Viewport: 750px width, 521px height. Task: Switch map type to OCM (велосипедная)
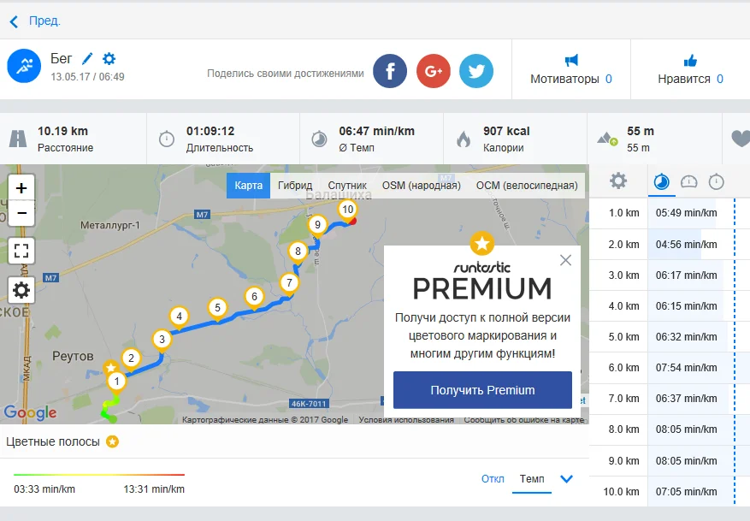[x=527, y=186]
